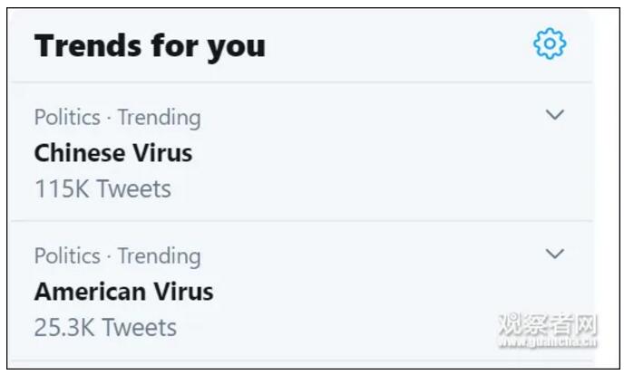Click Trending text above American Virus
Image resolution: width=624 pixels, height=375 pixels.
(159, 256)
